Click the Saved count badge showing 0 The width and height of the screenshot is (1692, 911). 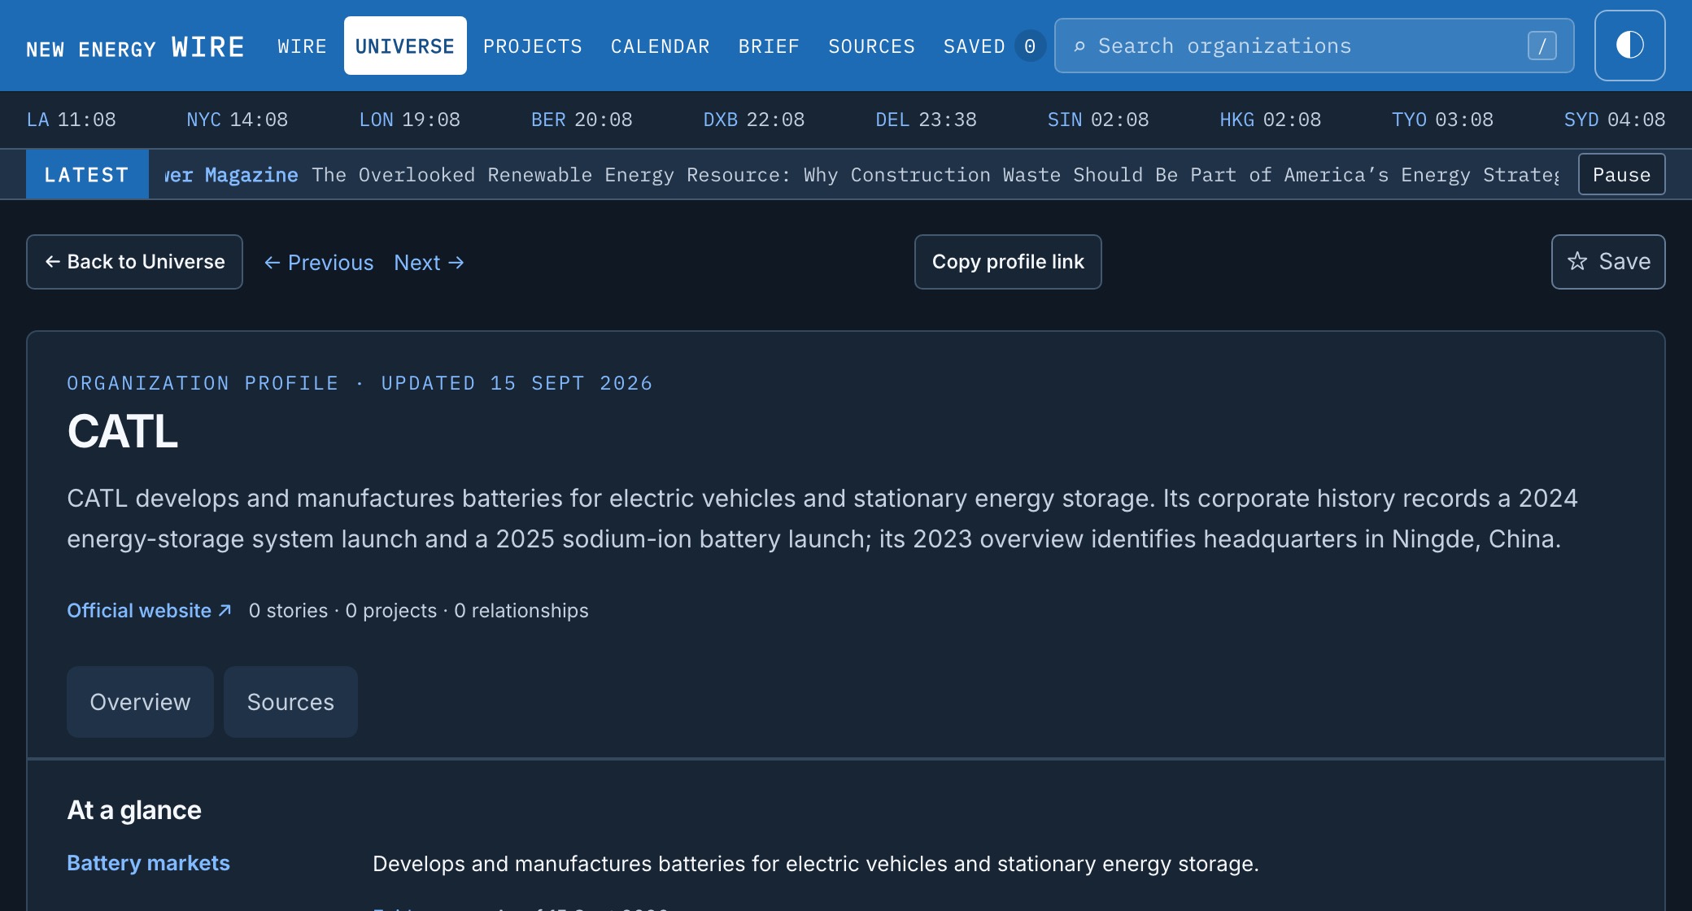coord(1030,46)
